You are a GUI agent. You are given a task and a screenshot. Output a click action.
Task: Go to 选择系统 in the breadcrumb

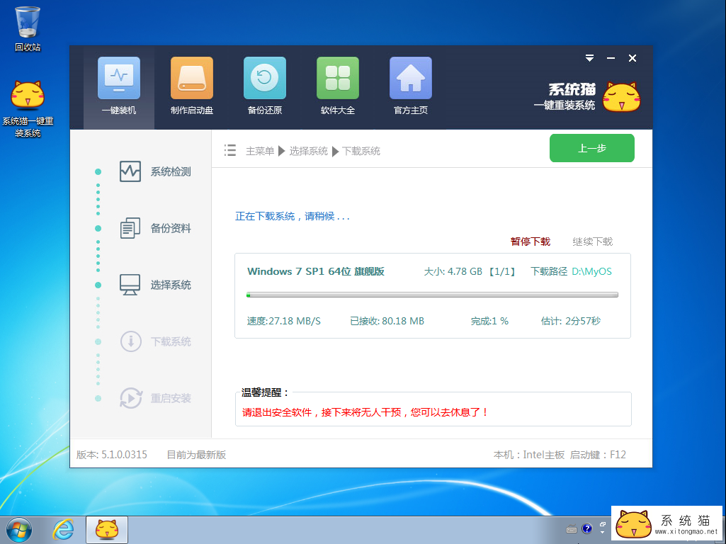308,152
